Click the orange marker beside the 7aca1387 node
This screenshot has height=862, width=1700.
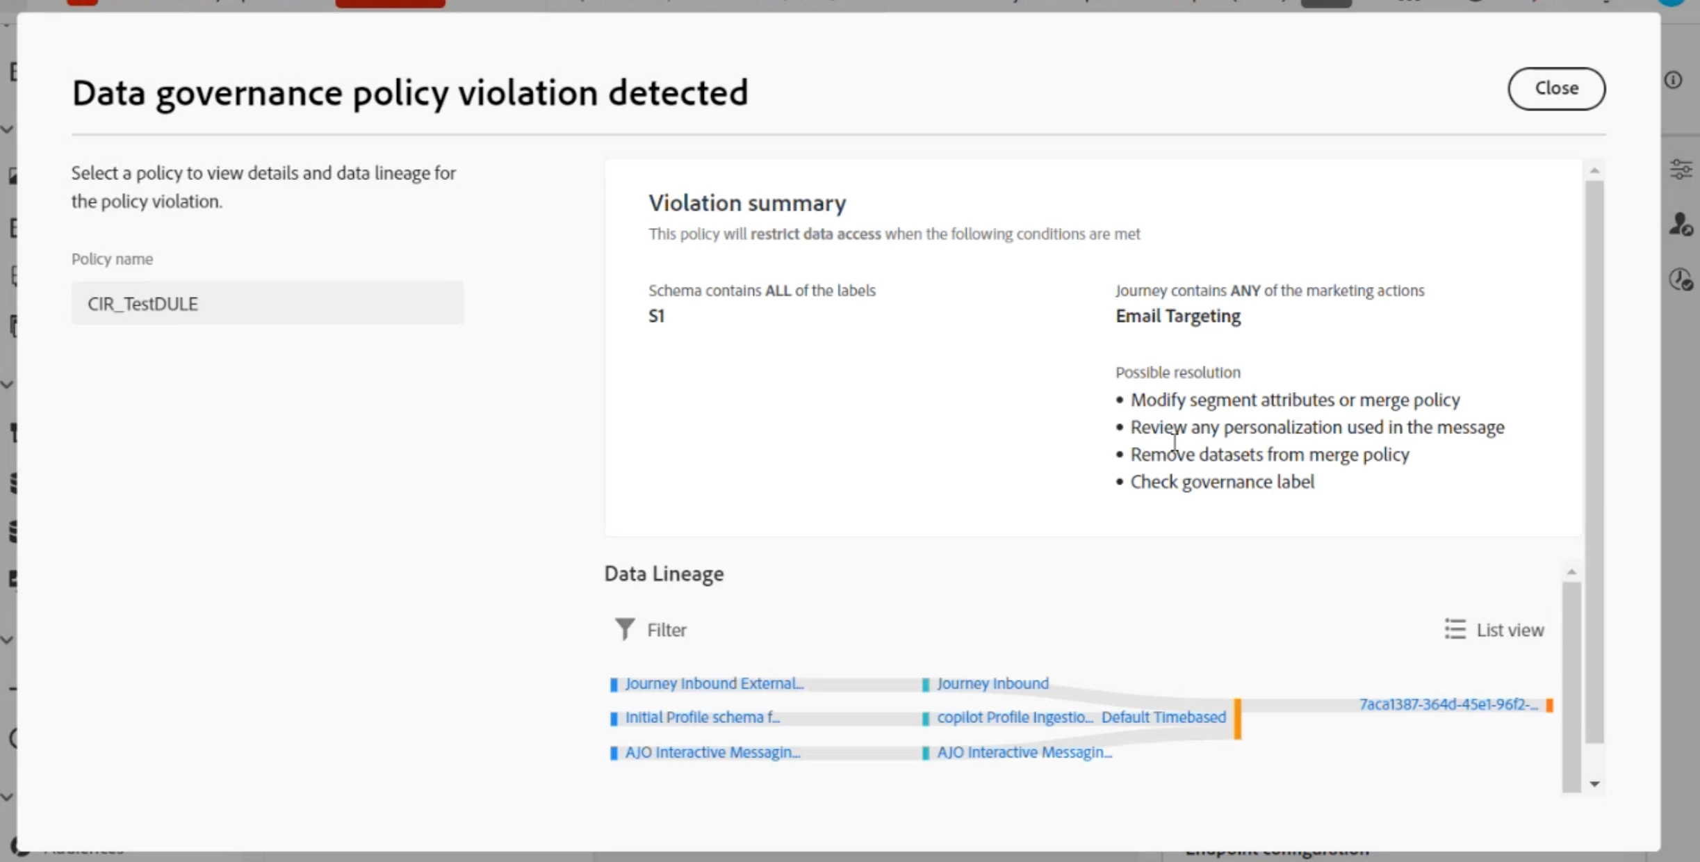tap(1549, 705)
